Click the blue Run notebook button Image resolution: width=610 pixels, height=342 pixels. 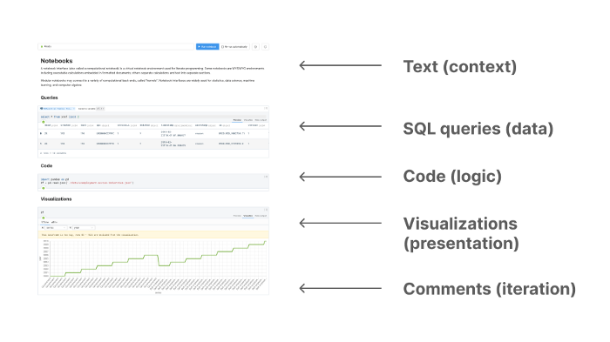tap(207, 47)
